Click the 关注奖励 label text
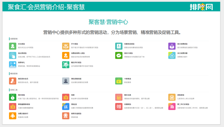This screenshot has height=127, width=224. tap(21, 44)
